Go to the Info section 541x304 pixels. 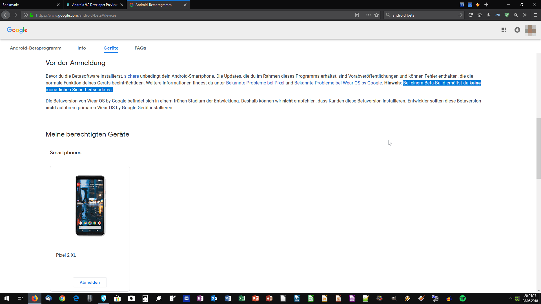coord(82,48)
